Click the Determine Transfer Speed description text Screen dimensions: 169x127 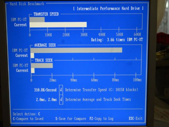[101, 90]
